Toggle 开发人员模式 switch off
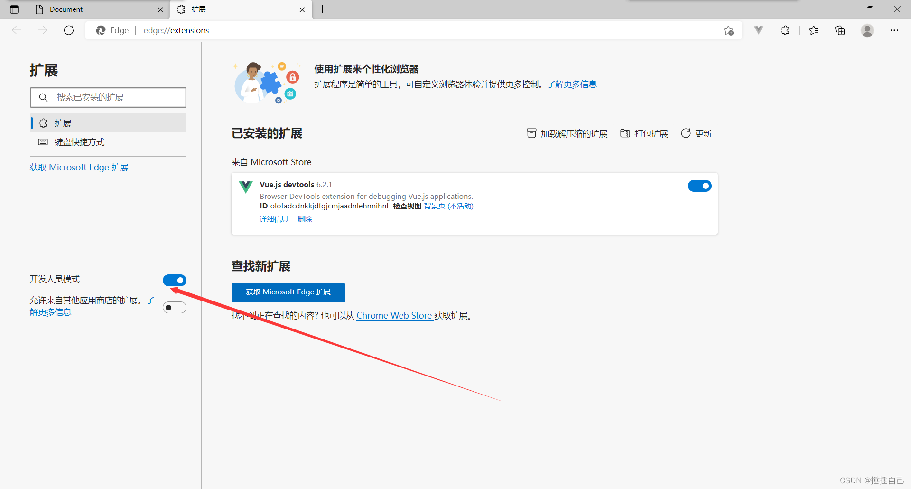Screen dimensions: 911x489 tap(175, 280)
